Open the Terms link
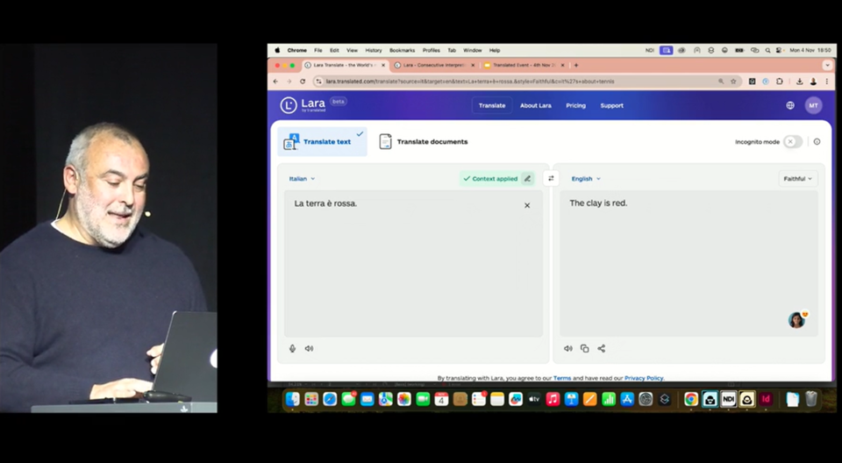The image size is (842, 463). (561, 378)
